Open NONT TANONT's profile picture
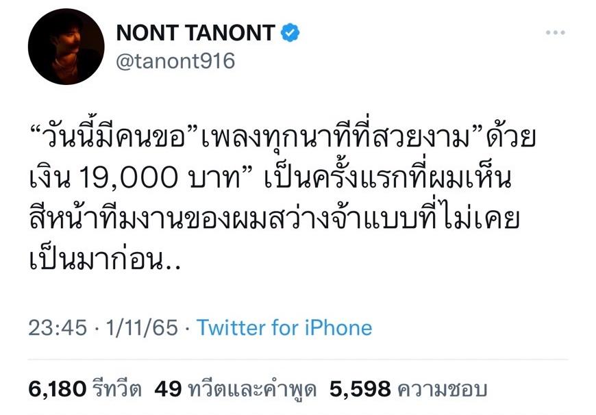This screenshot has width=596, height=415. pos(66,47)
